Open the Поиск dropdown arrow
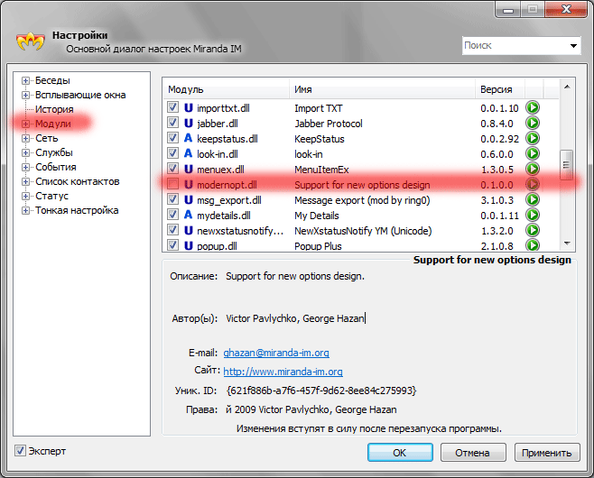This screenshot has width=594, height=478. (573, 46)
